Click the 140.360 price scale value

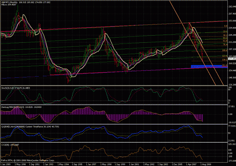(x=232, y=77)
